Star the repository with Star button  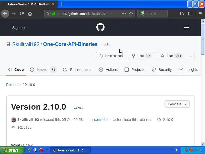coord(171,56)
